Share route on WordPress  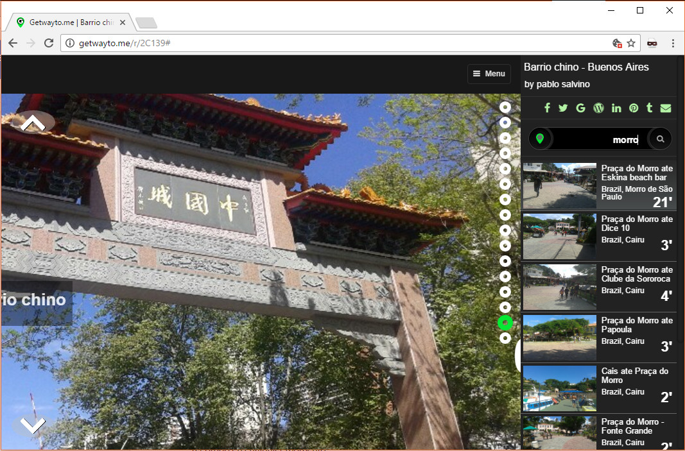point(598,108)
